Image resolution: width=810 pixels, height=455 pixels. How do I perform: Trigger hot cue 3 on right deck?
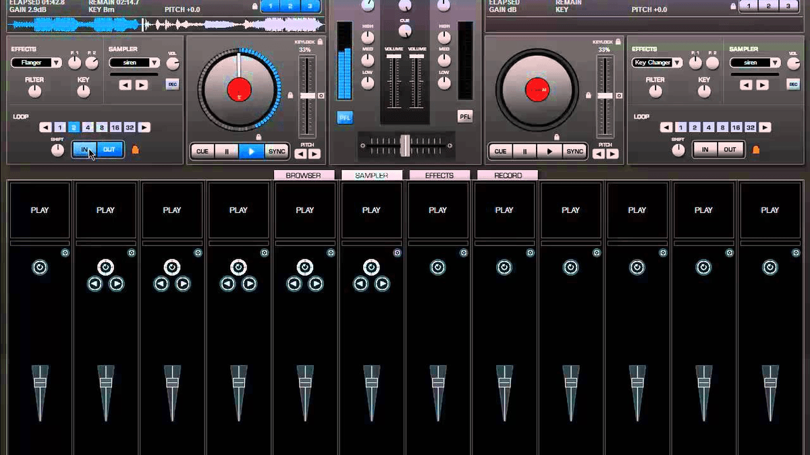(787, 6)
